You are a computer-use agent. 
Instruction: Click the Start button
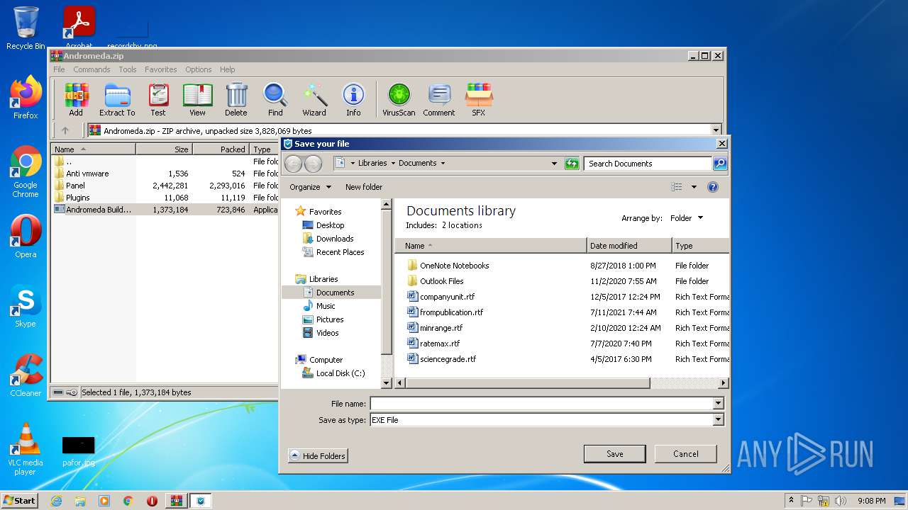pyautogui.click(x=19, y=500)
